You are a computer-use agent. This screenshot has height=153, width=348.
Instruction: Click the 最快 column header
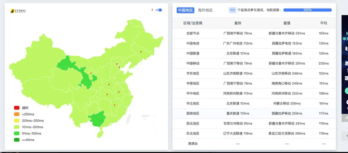[238, 23]
